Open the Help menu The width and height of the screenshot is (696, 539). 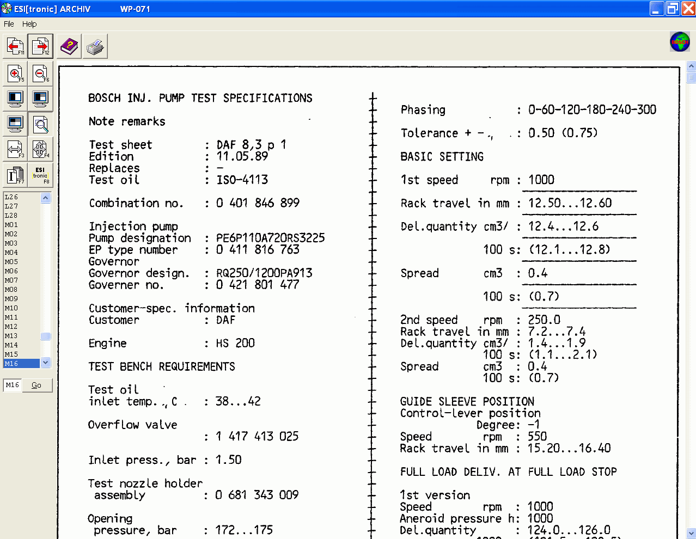click(29, 24)
